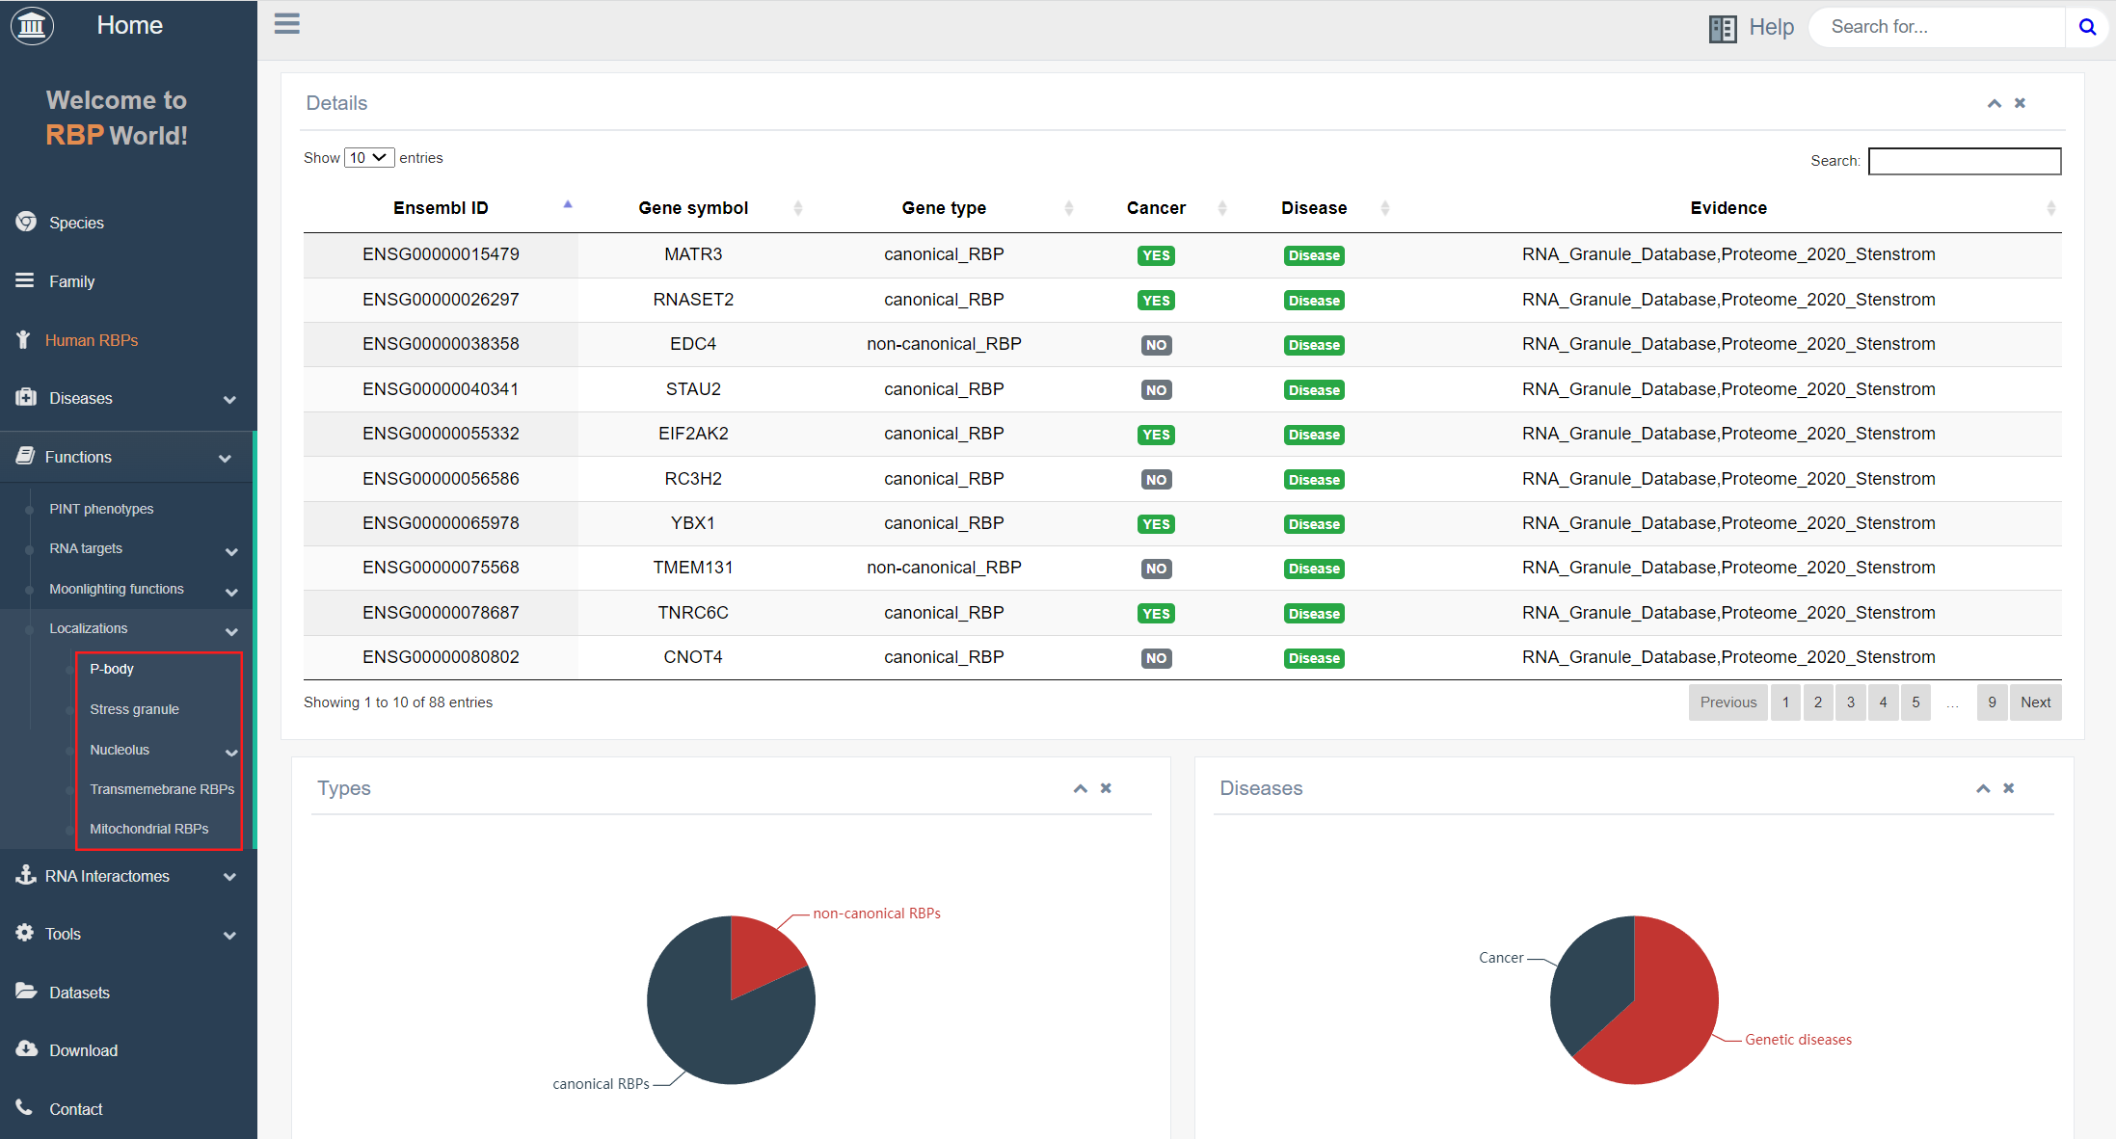Click the hamburger sidebar toggle icon

click(286, 24)
